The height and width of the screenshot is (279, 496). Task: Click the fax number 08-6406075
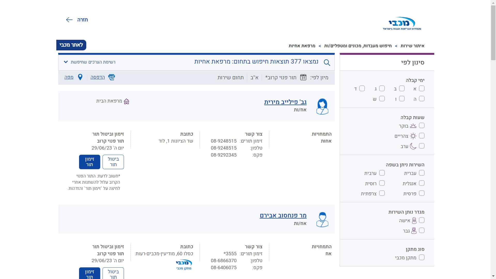(224, 268)
